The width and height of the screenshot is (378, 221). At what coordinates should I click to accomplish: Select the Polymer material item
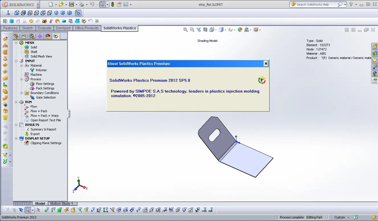pos(41,70)
